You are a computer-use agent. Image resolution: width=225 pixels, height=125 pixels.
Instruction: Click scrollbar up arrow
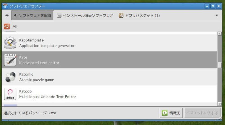(220, 34)
